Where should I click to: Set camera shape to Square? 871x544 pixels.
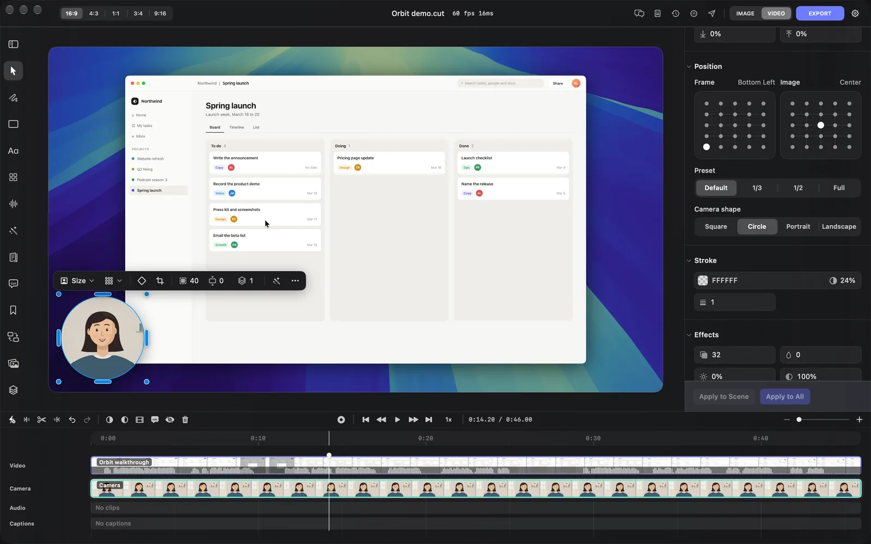pos(716,226)
